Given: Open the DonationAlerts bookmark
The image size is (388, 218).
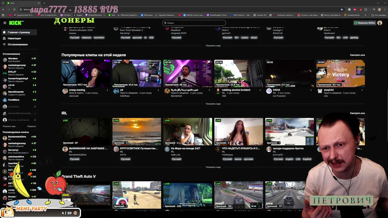Looking at the screenshot, I should (352, 15).
